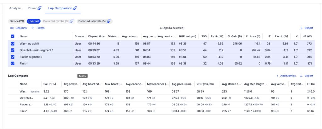
Task: Click Flatter segment 2 lap name
Action: pos(31,57)
